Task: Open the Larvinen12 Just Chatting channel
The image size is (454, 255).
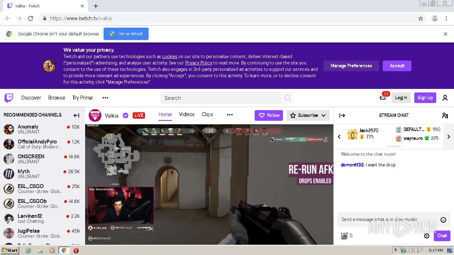Action: click(42, 219)
